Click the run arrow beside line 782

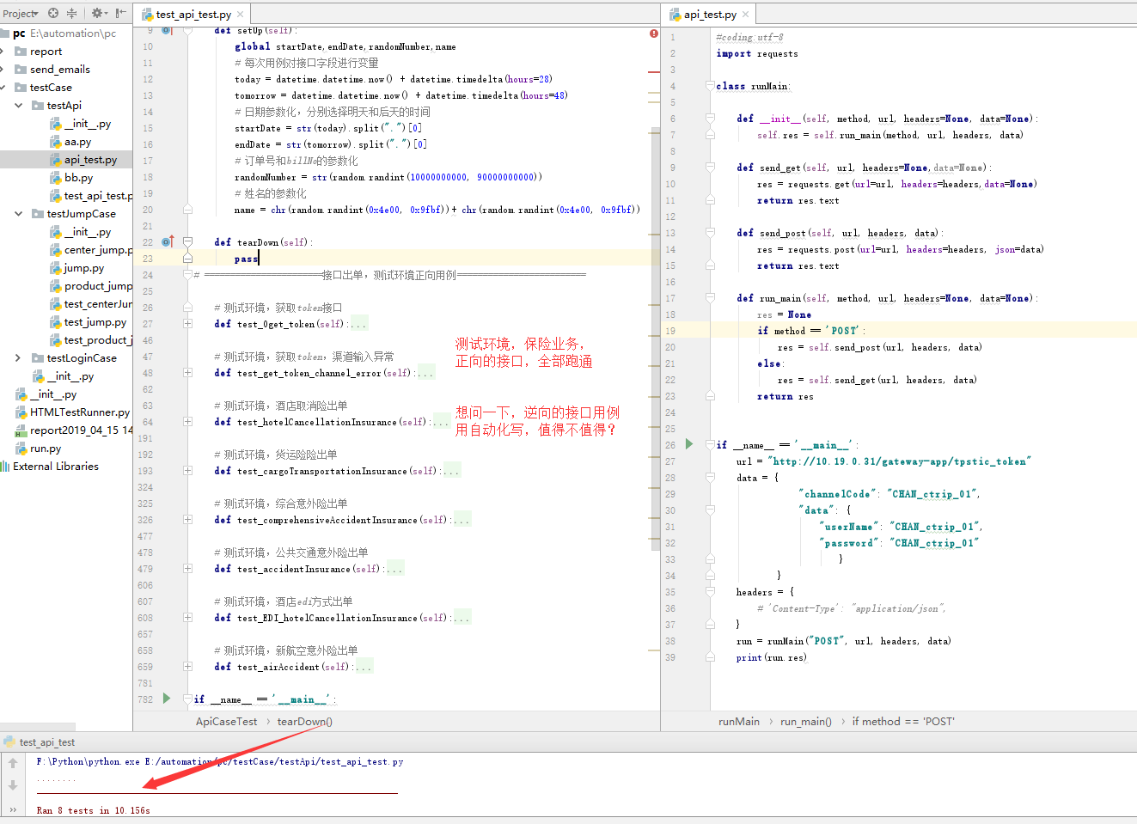(167, 699)
